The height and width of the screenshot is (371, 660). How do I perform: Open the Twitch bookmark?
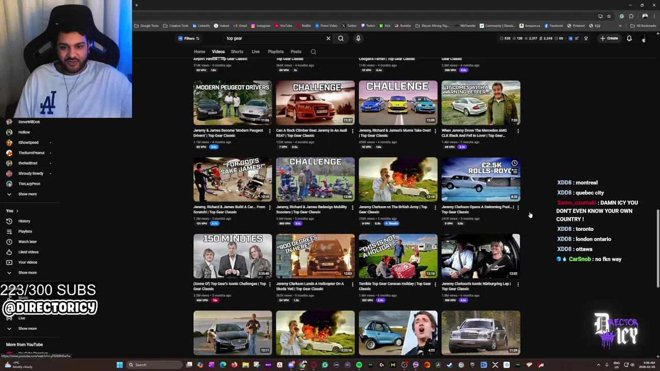[x=368, y=26]
